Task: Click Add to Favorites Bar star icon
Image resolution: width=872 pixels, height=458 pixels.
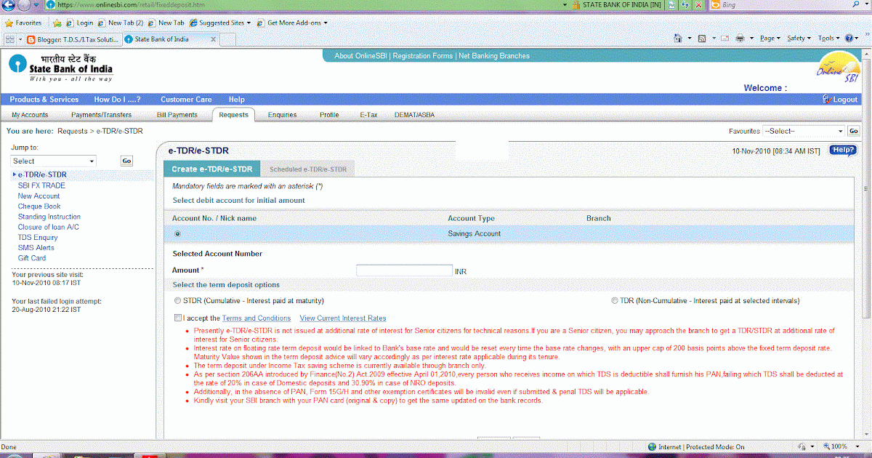Action: [57, 23]
